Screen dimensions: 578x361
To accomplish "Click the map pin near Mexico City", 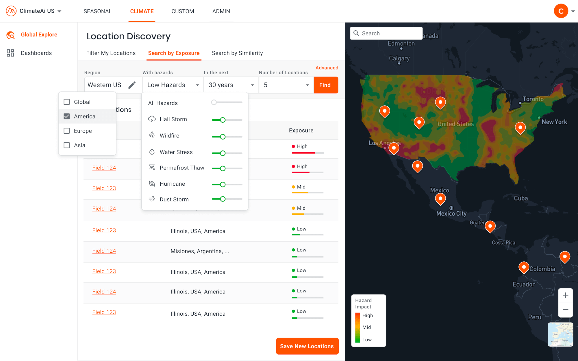I will click(440, 199).
